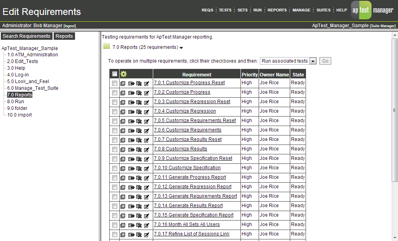Open the 7.0.5 Customize Requirements Reset link
The image size is (398, 241).
[x=195, y=120]
